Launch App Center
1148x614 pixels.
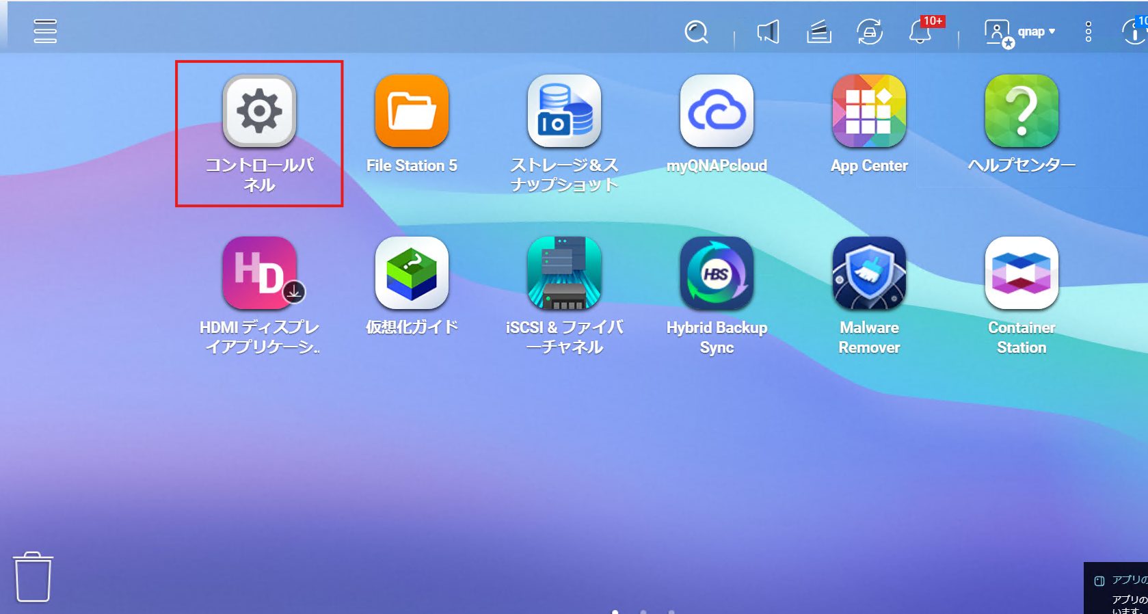click(x=869, y=111)
